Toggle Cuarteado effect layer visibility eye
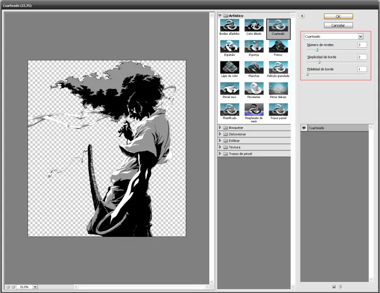Screen dimensions: 380x293 click(x=304, y=128)
